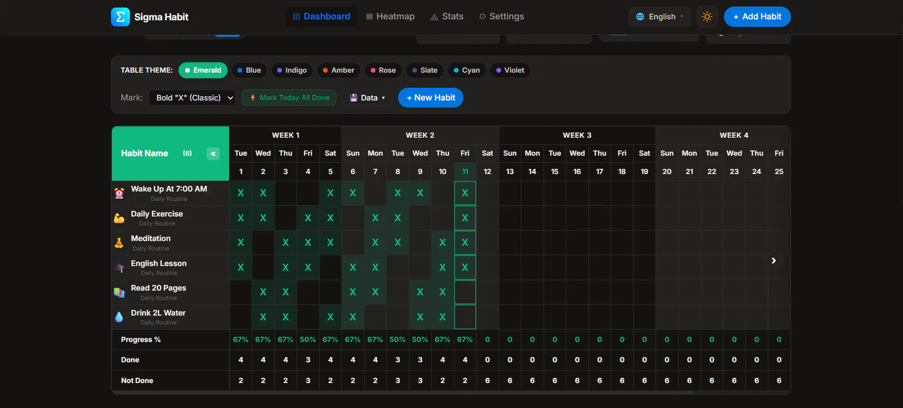Viewport: 903px width, 408px height.
Task: Select Amber table theme
Action: tap(338, 70)
